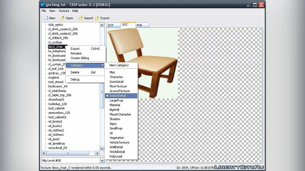Image resolution: width=305 pixels, height=171 pixels.
Task: Open the Mip Level #00 dropdown
Action: 102,161
